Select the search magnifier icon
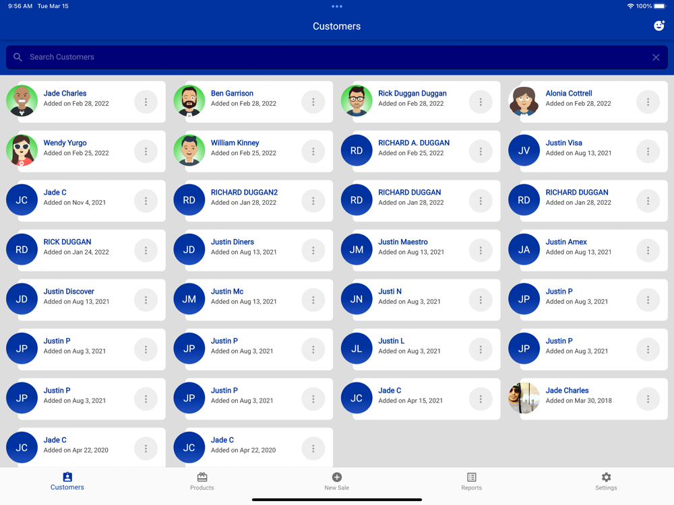Screen dimensions: 674x505 (18, 57)
